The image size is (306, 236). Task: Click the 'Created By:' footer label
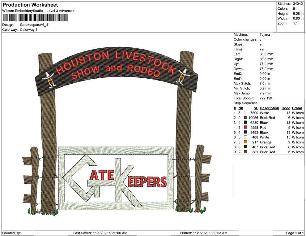pyautogui.click(x=11, y=233)
